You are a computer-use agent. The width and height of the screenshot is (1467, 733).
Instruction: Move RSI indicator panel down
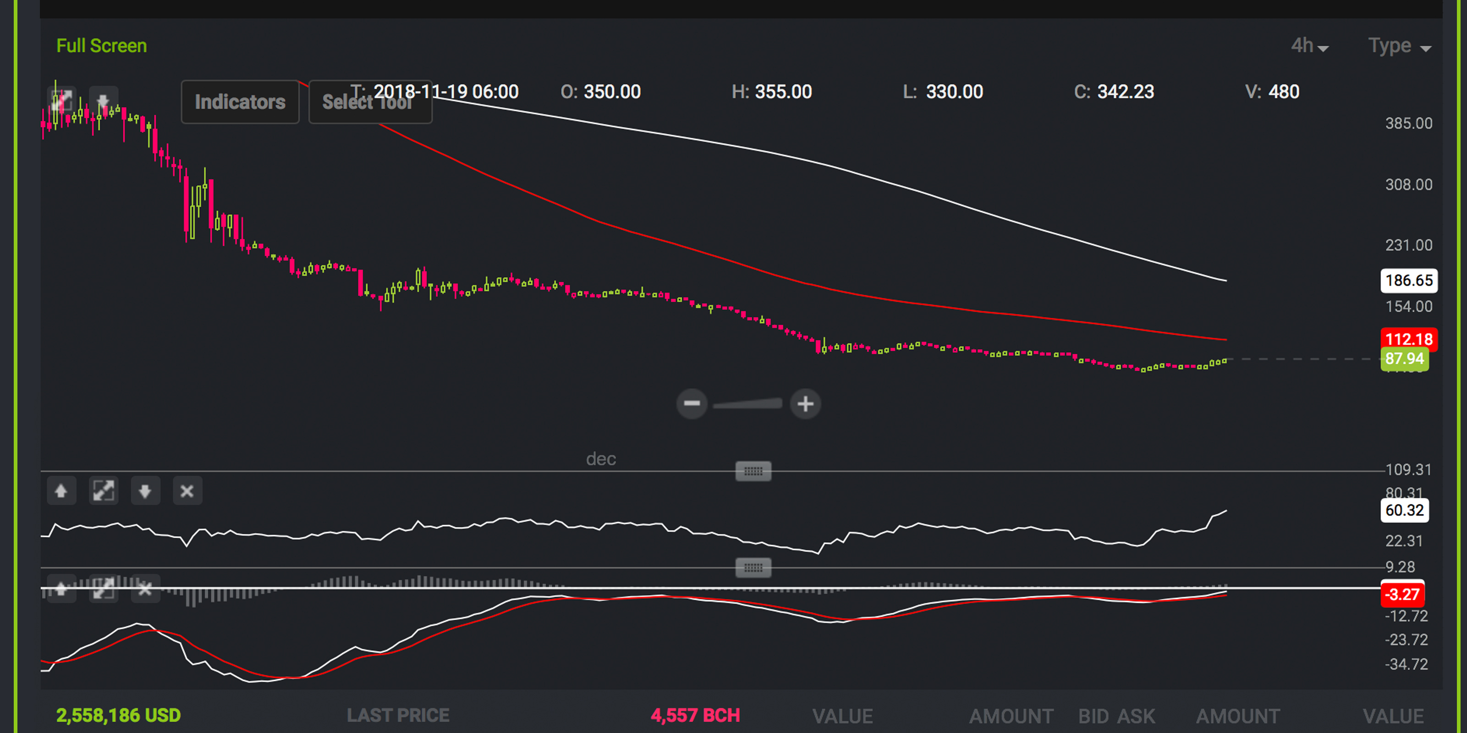[145, 491]
